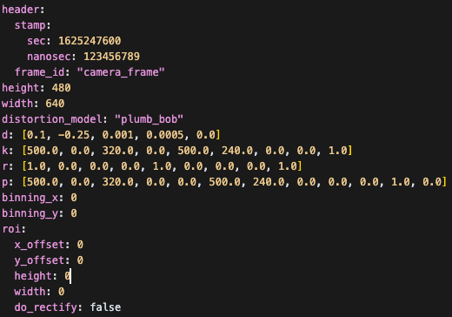Click the closing bracket of array p
This screenshot has width=452, height=317.
click(444, 182)
